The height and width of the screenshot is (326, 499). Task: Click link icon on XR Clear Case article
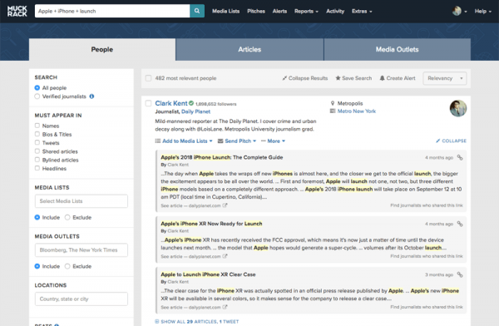[x=460, y=274]
